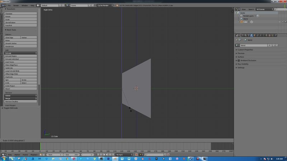Click the RenderLayers icon in outliner
Screen dimensions: 287x161
click(x=241, y=16)
